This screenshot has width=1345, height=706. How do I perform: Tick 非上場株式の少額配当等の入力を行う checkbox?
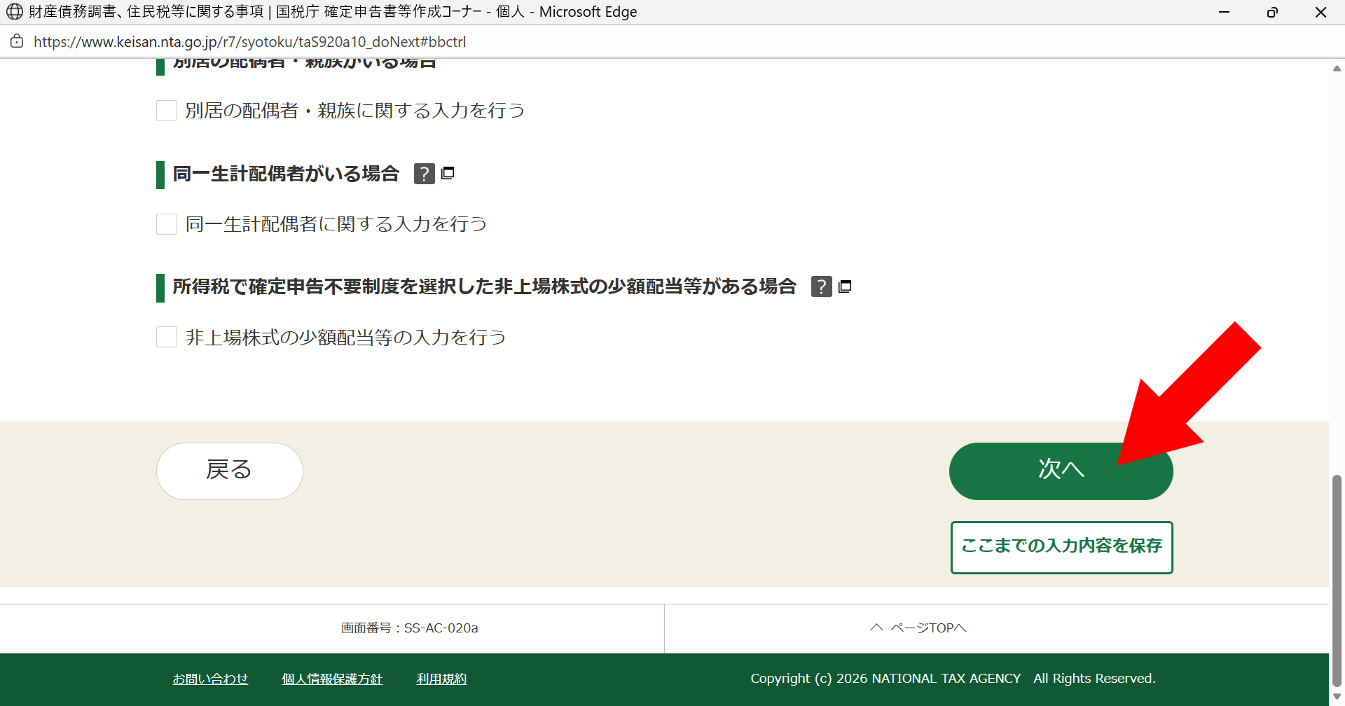(x=167, y=338)
